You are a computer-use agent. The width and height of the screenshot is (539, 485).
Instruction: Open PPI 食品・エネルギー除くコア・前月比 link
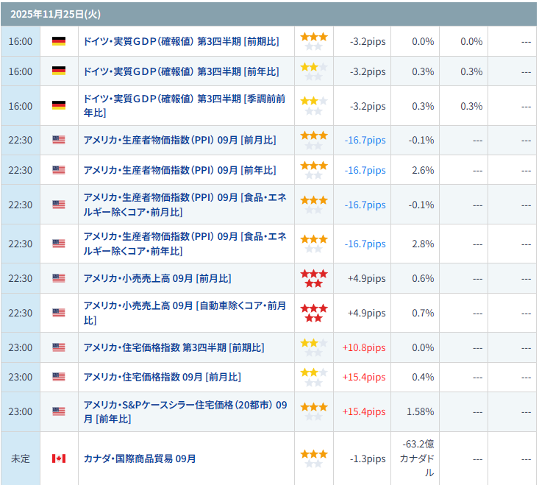coord(184,205)
